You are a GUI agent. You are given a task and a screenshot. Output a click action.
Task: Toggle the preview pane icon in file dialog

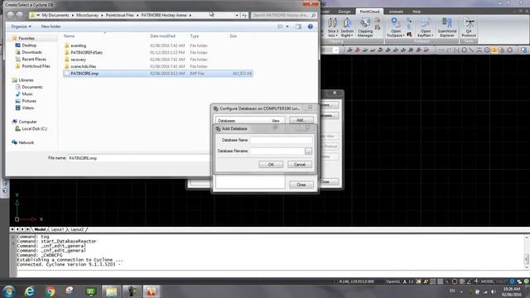click(x=298, y=26)
